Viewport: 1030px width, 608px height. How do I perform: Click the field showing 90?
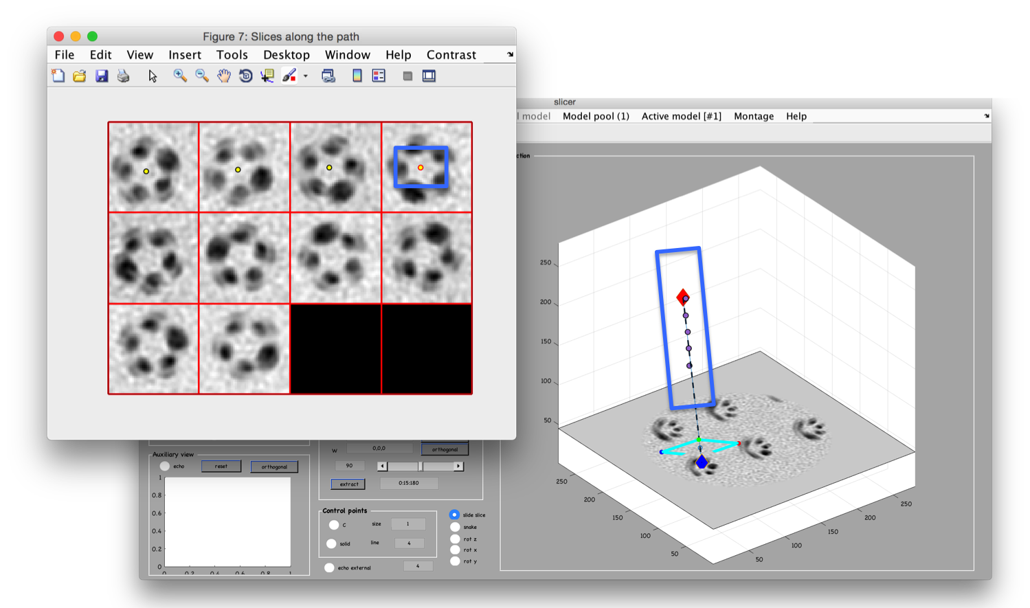(349, 466)
